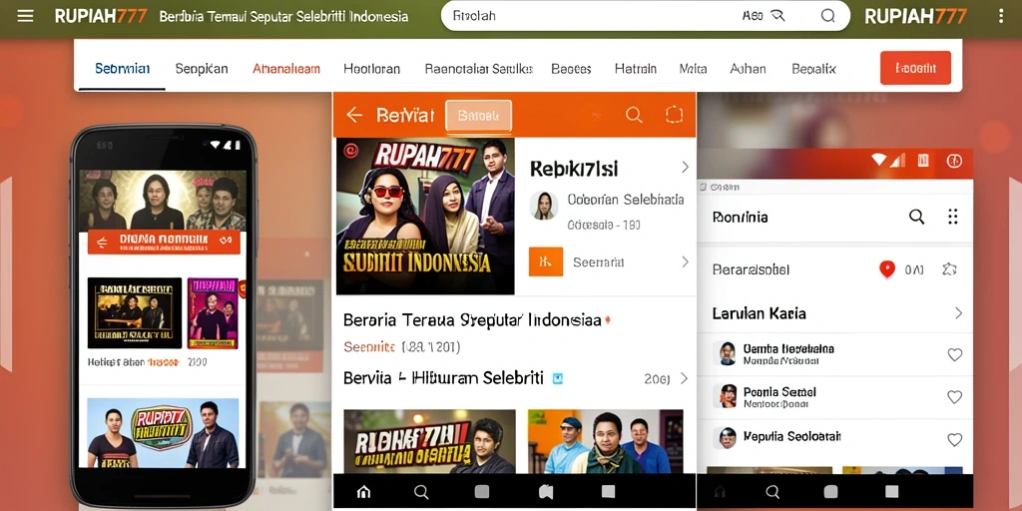Image resolution: width=1022 pixels, height=511 pixels.
Task: Select the Mata tab
Action: pyautogui.click(x=693, y=69)
